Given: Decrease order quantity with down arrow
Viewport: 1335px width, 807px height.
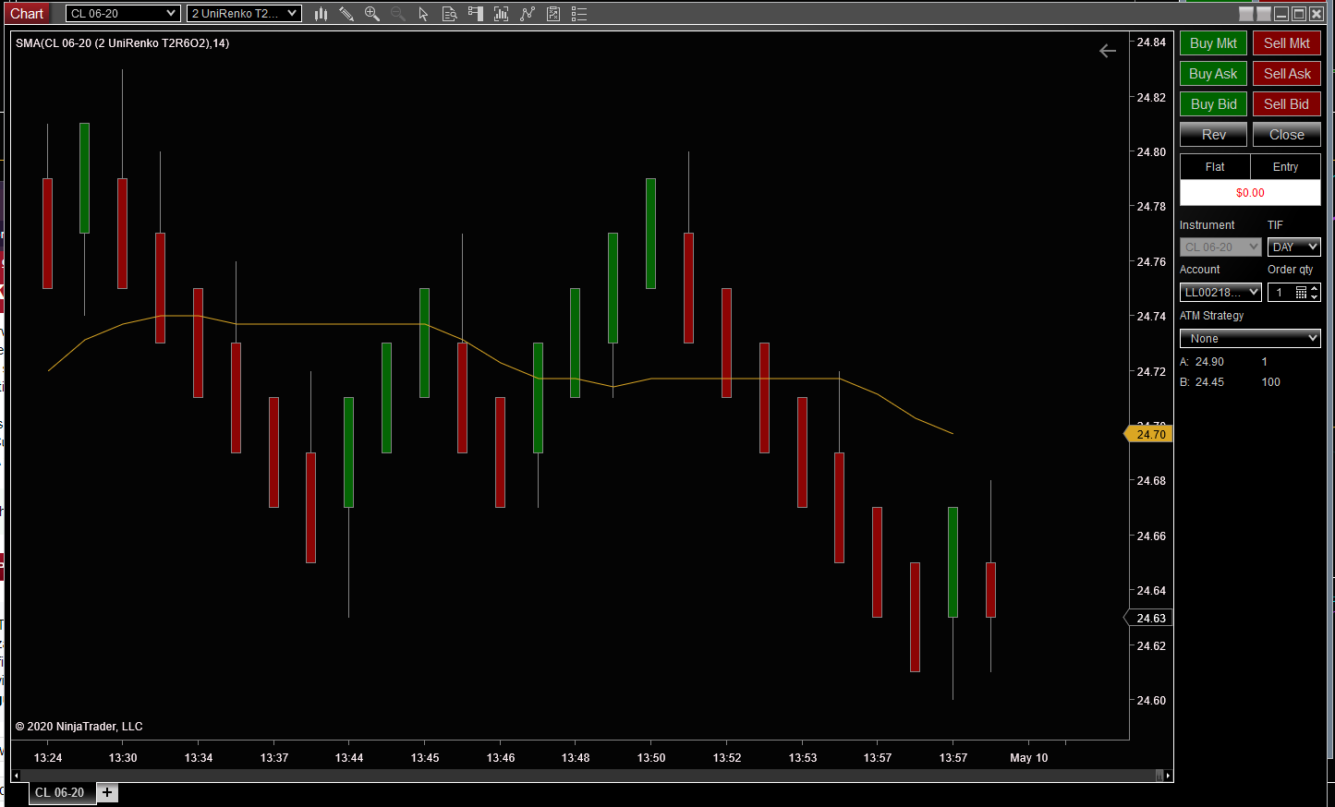Looking at the screenshot, I should [x=1315, y=296].
